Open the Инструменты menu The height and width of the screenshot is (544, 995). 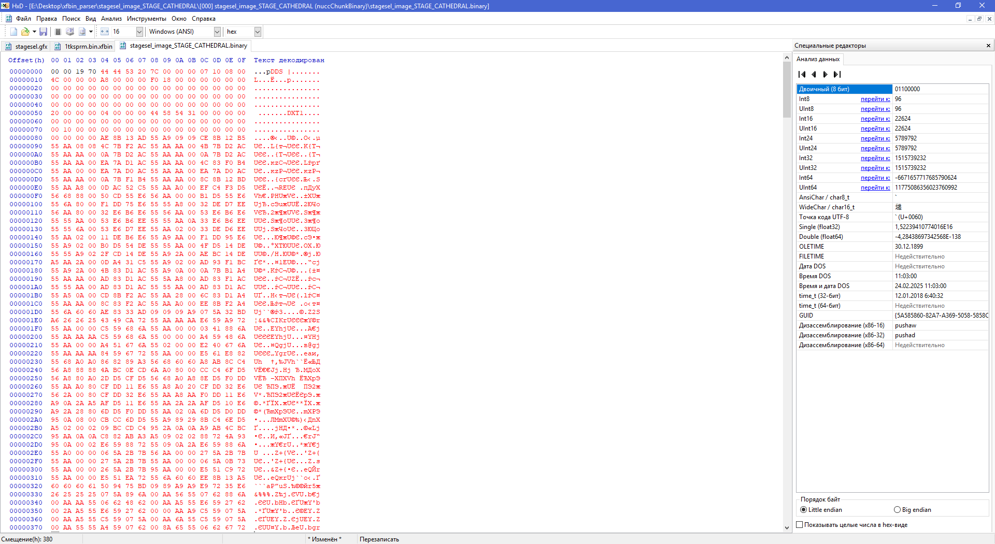pos(147,19)
